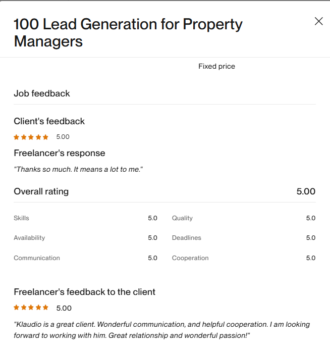Click the Deadlines rating label
Image resolution: width=330 pixels, height=351 pixels.
186,238
